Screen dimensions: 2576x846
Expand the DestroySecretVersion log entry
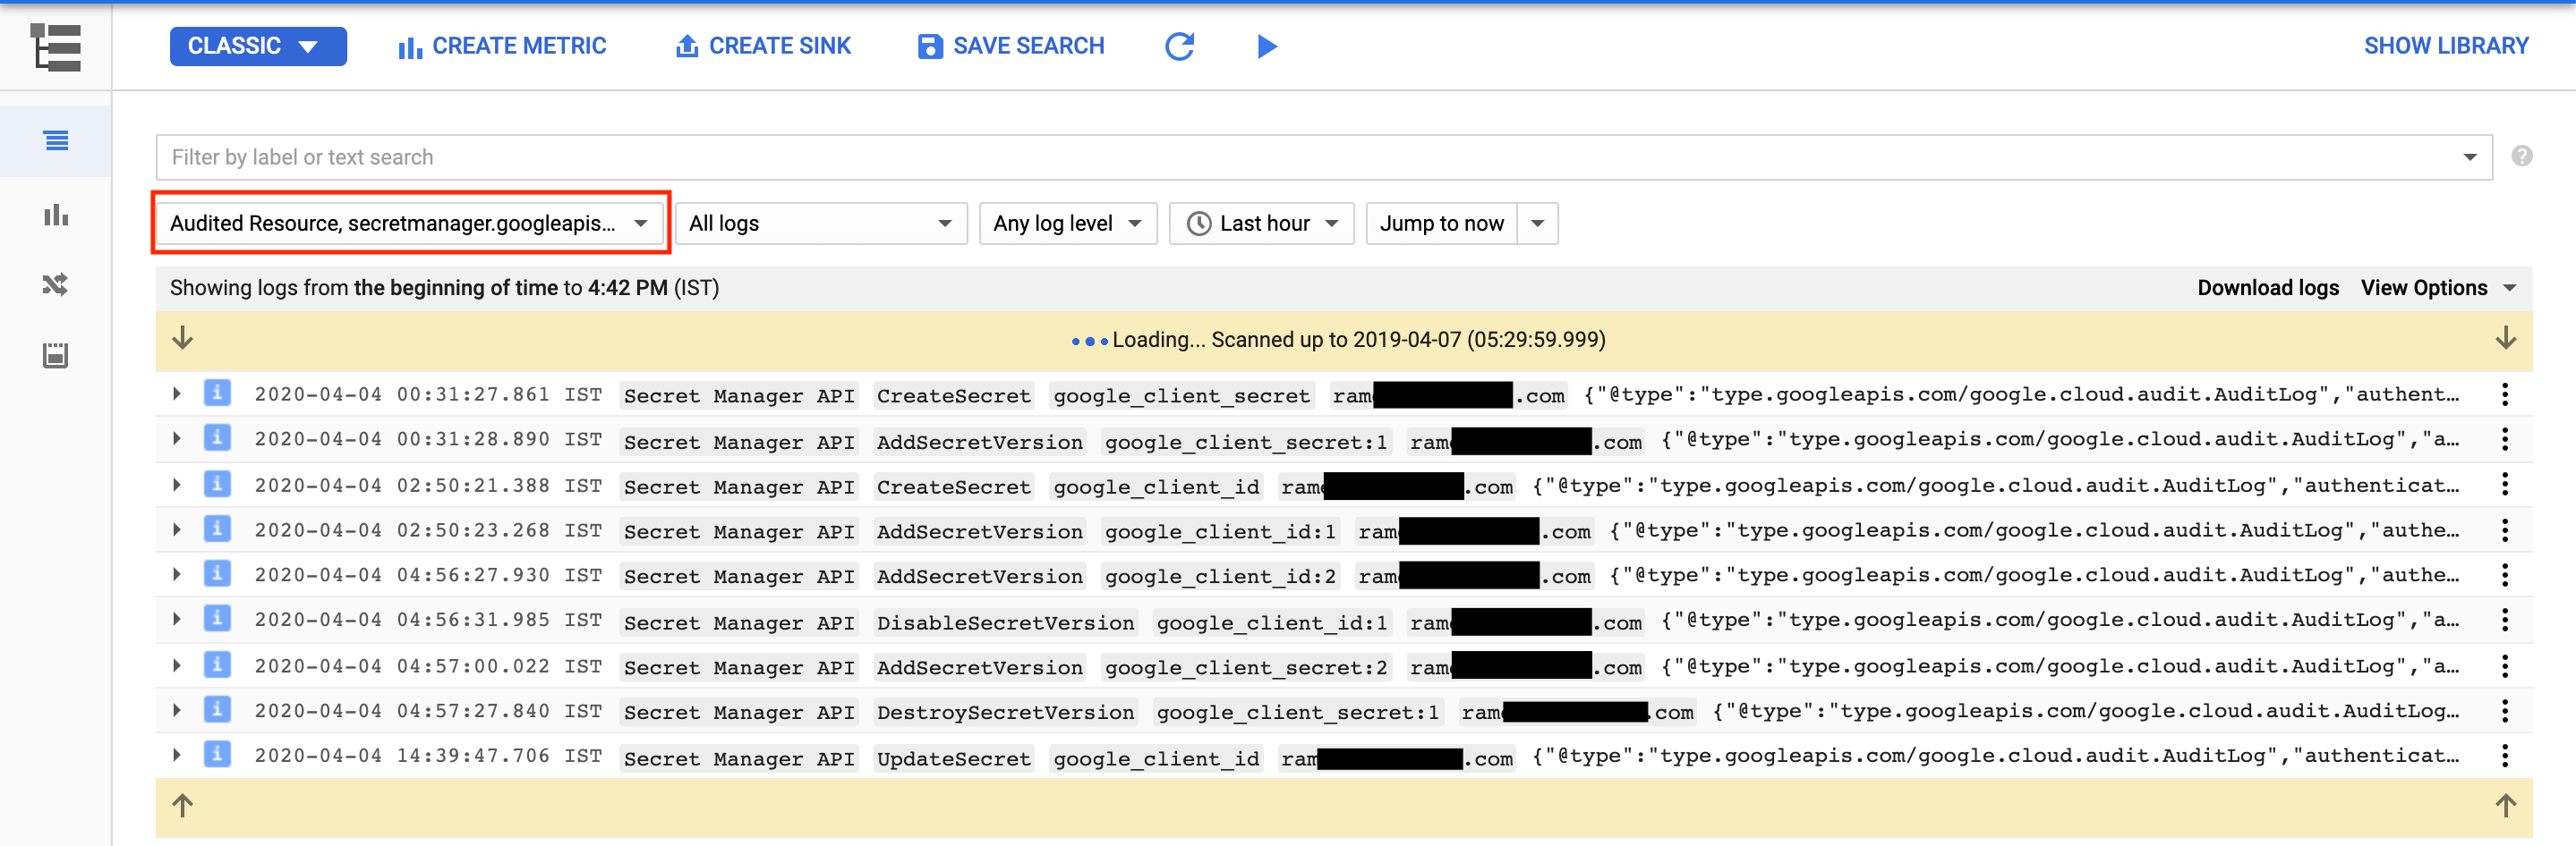click(177, 711)
